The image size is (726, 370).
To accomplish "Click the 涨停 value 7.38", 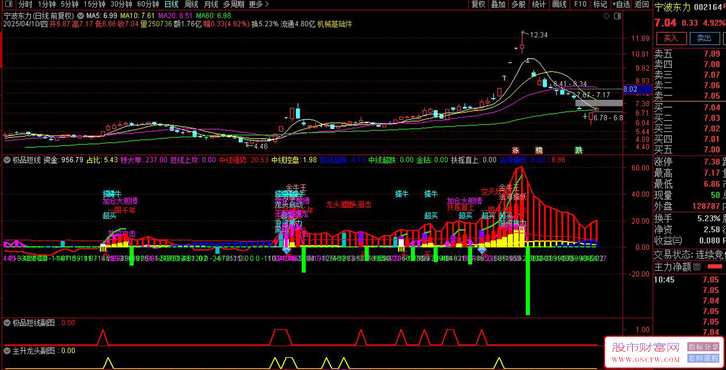I will 712,163.
